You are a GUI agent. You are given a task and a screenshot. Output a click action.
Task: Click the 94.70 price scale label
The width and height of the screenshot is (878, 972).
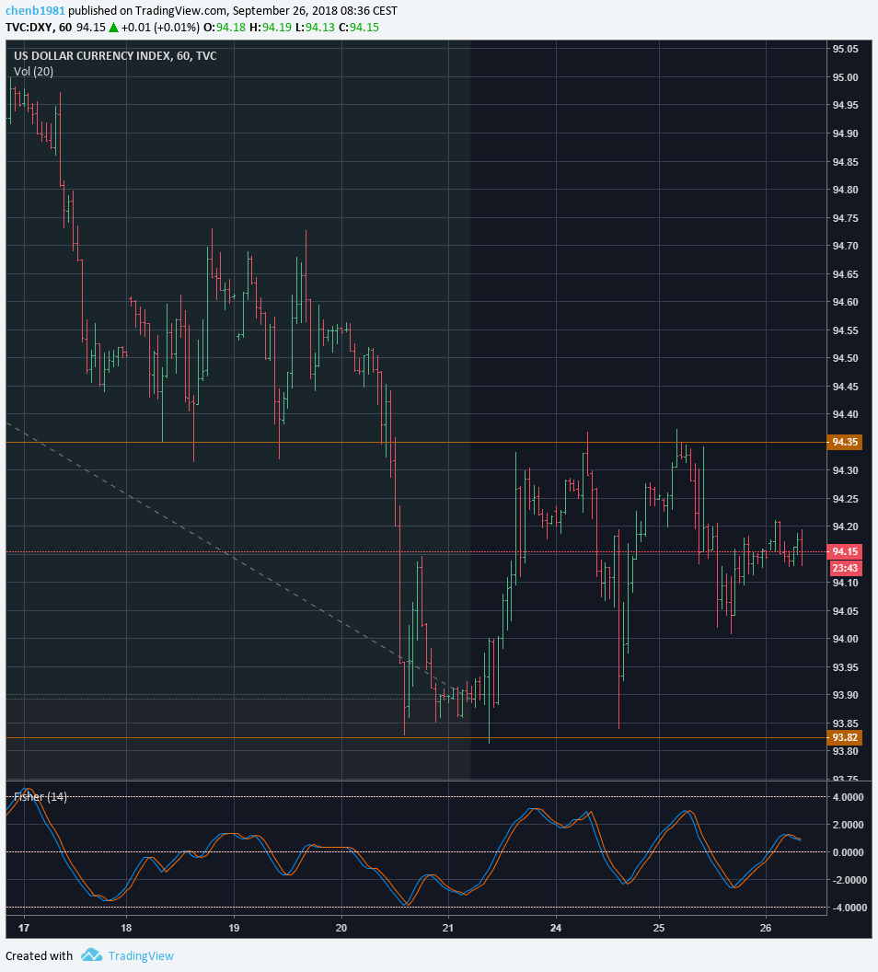pos(845,246)
